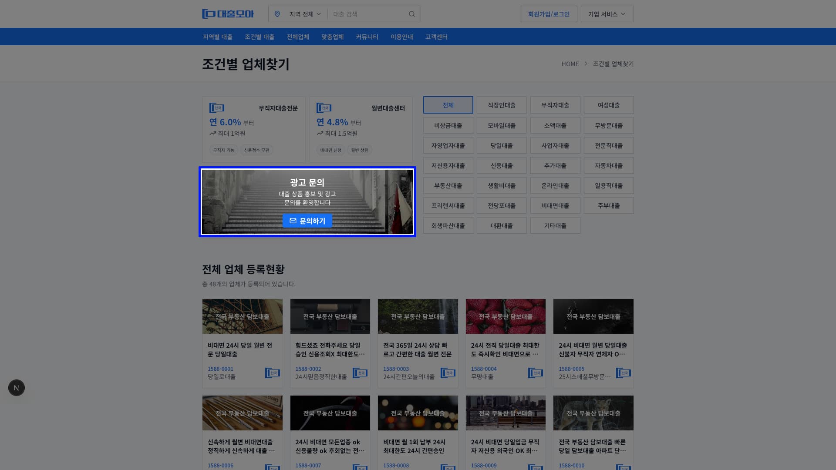
Task: Click the 전국 badge on 당일로대출 listing
Action: (x=273, y=373)
